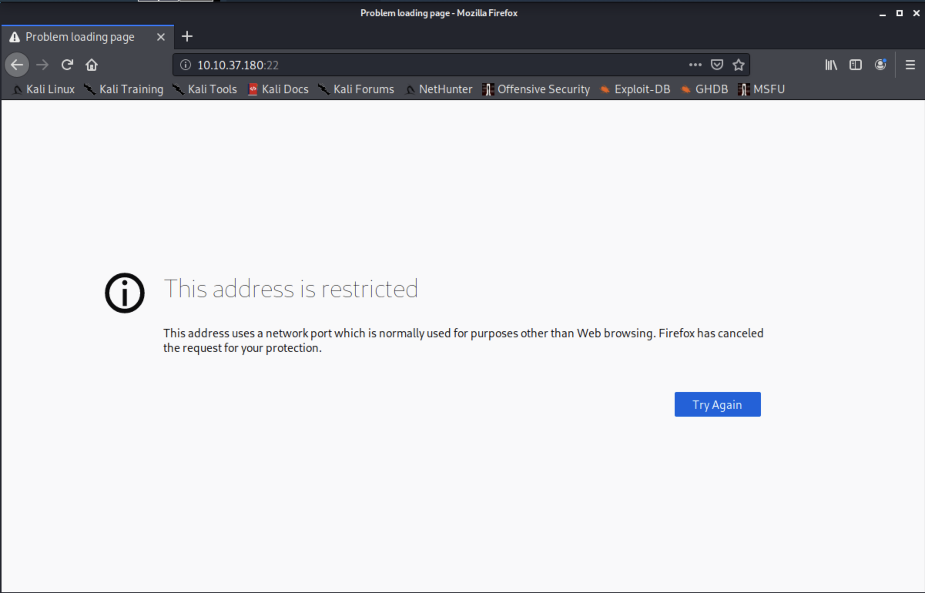Reload the current page
This screenshot has width=925, height=593.
[67, 65]
